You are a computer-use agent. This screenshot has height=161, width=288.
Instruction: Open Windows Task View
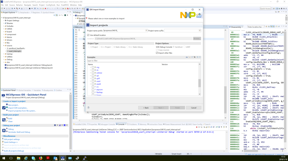[x=11, y=158]
